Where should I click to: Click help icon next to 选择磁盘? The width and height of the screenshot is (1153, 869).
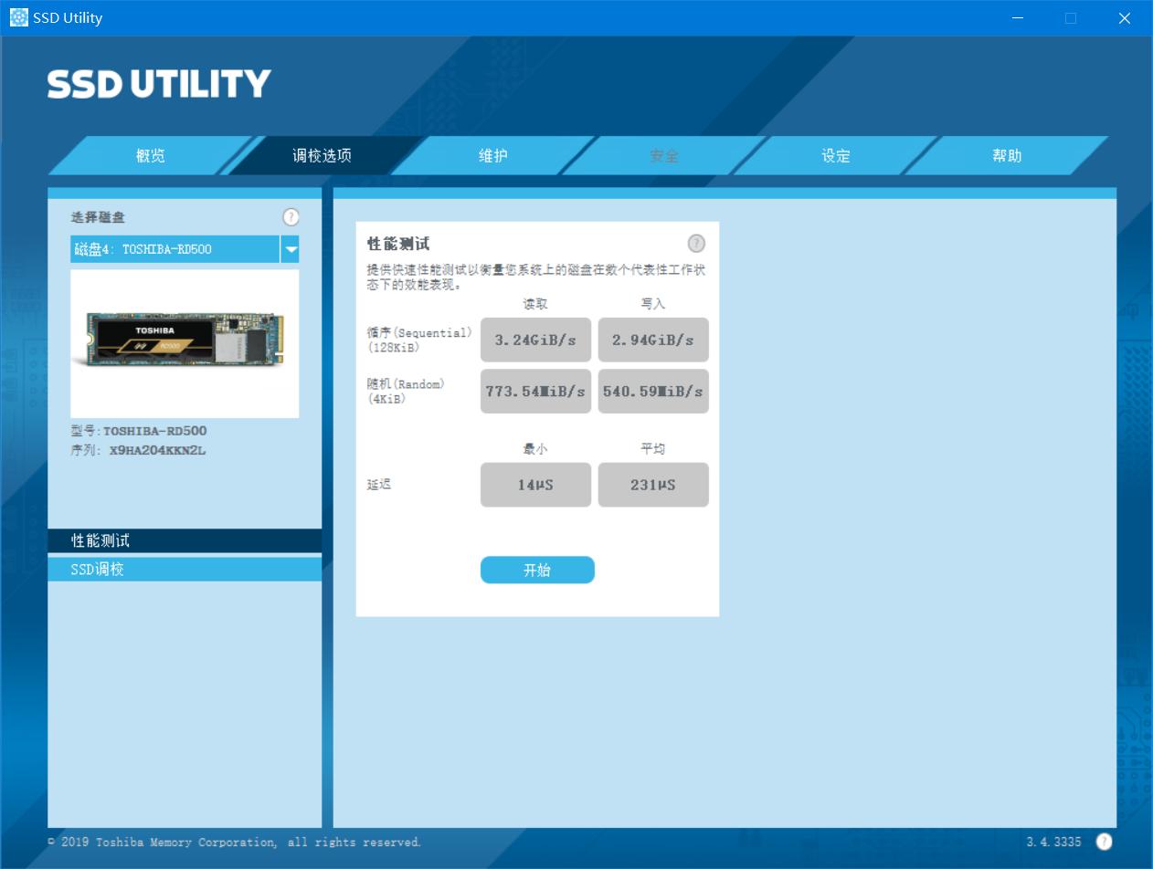point(291,216)
